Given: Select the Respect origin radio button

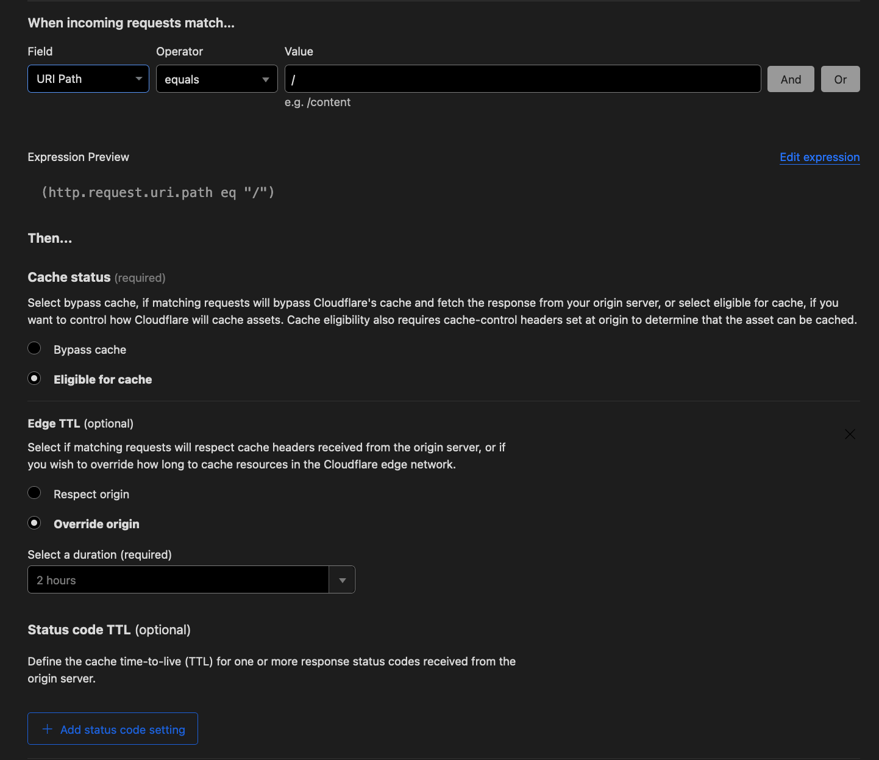Looking at the screenshot, I should 35,493.
